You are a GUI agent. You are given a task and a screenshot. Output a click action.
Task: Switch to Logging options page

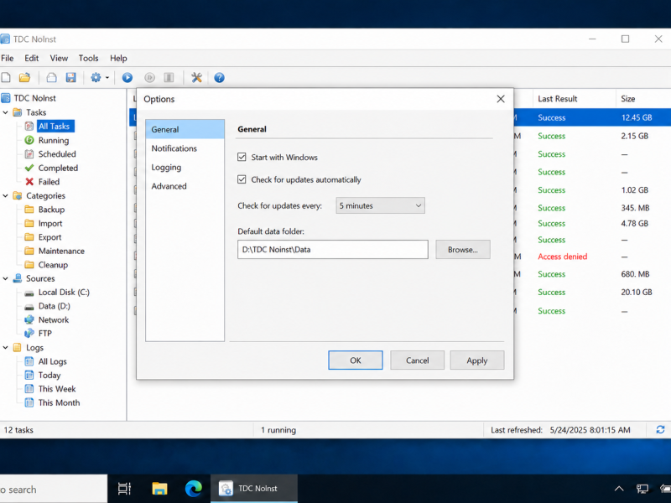[x=185, y=167]
